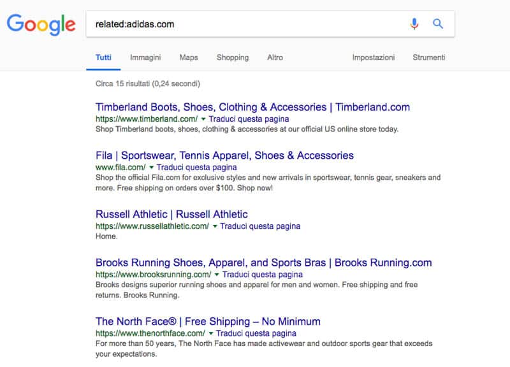510x367 pixels.
Task: Click the For more than 50 years snippet
Action: [264, 349]
